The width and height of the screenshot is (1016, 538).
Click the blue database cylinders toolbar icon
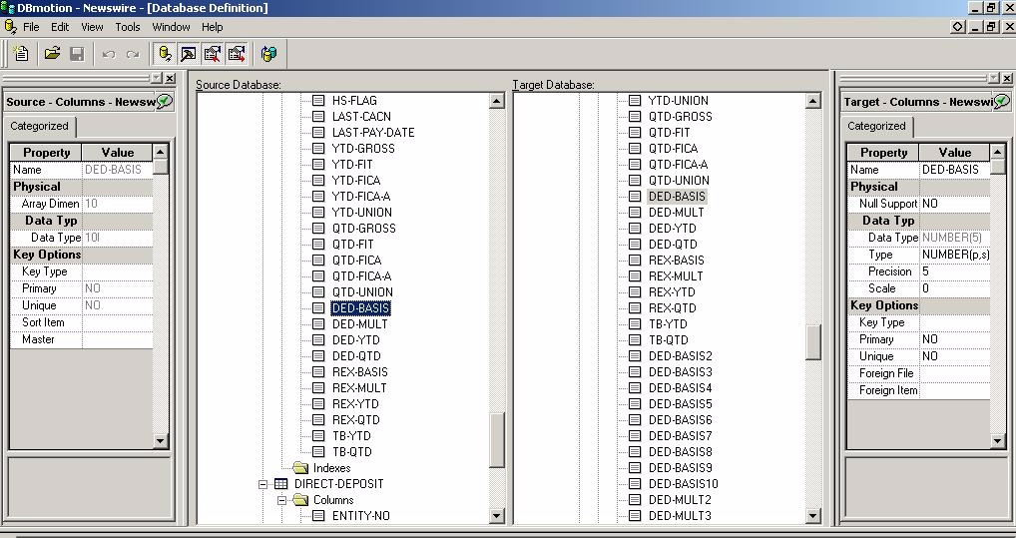(268, 54)
